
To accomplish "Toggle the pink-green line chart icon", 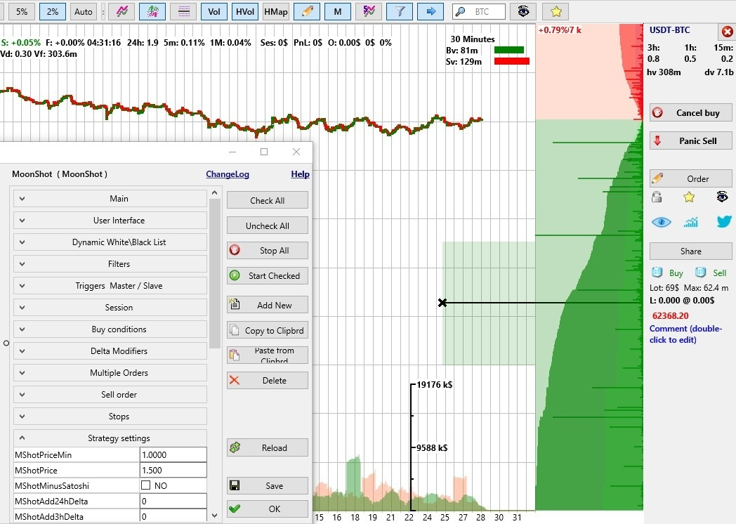I will coord(122,12).
